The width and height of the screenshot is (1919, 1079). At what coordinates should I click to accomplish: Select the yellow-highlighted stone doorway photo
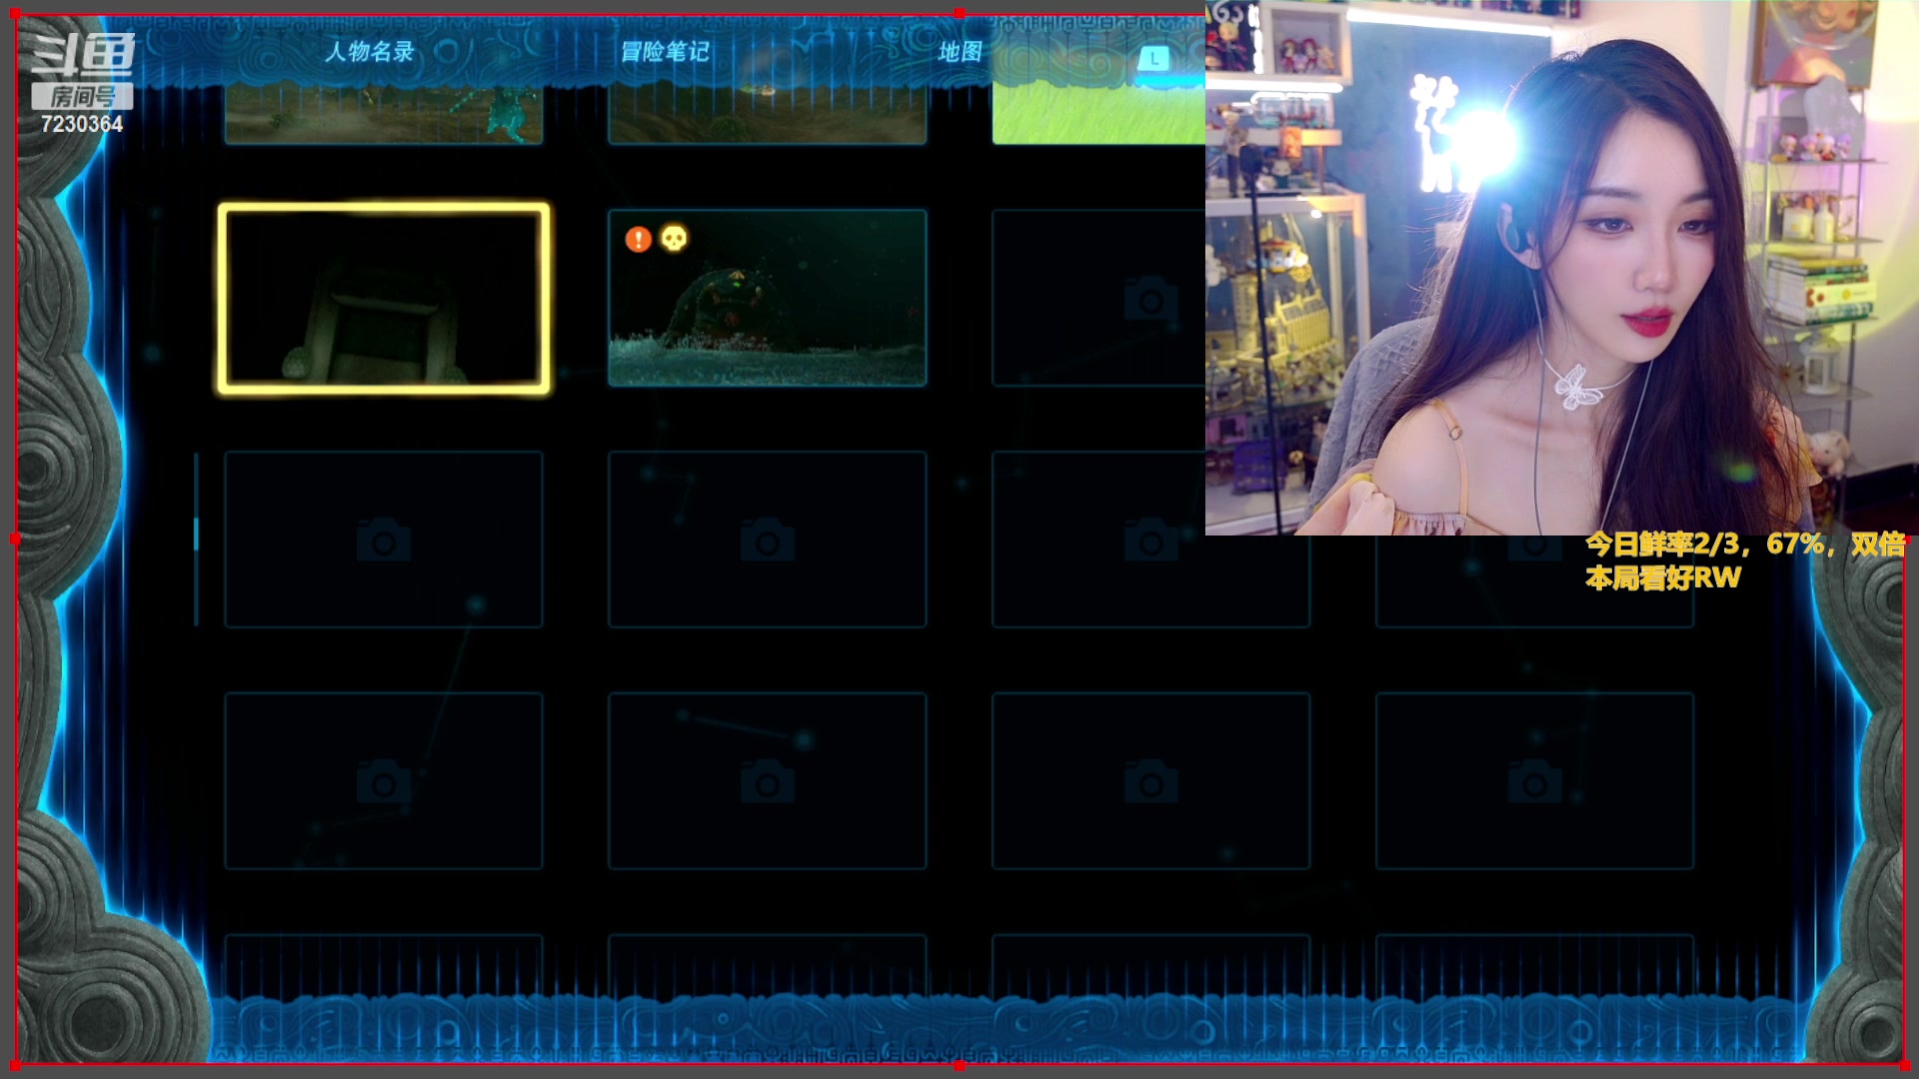pyautogui.click(x=384, y=298)
